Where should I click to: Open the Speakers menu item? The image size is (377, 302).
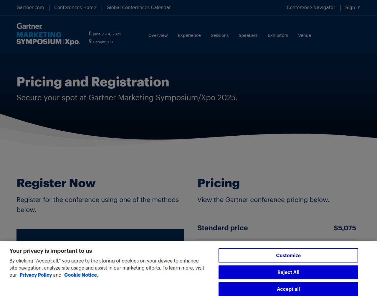pos(248,35)
